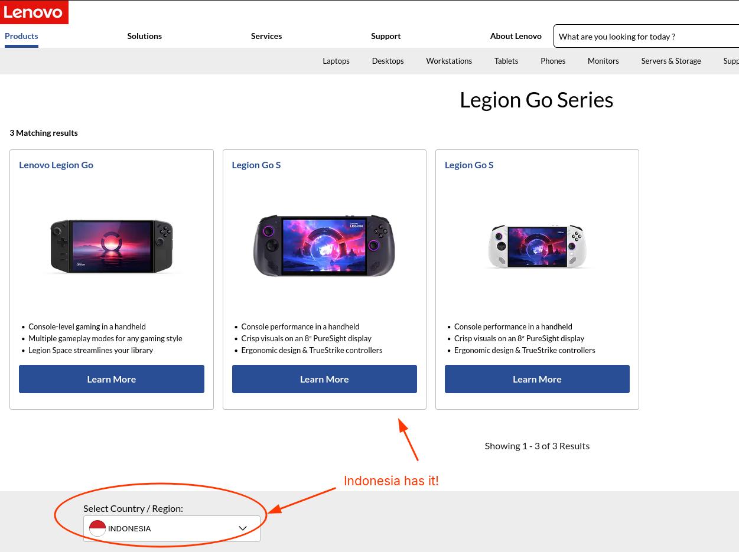
Task: Open the Products menu
Action: click(21, 36)
